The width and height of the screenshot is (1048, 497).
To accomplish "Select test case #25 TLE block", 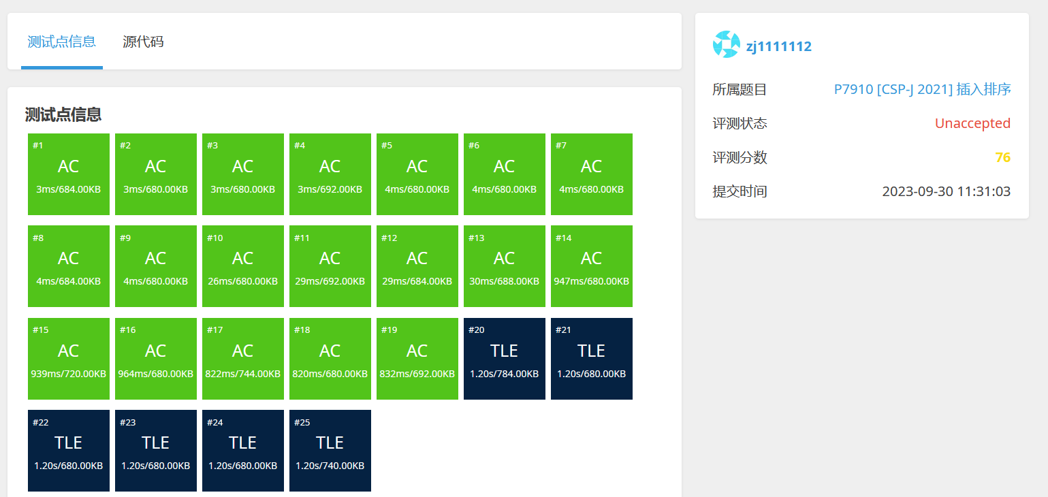I will tap(330, 451).
